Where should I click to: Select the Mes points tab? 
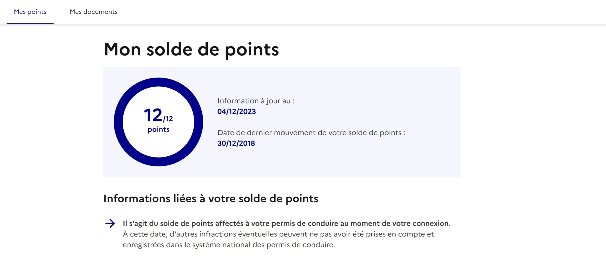pyautogui.click(x=30, y=12)
